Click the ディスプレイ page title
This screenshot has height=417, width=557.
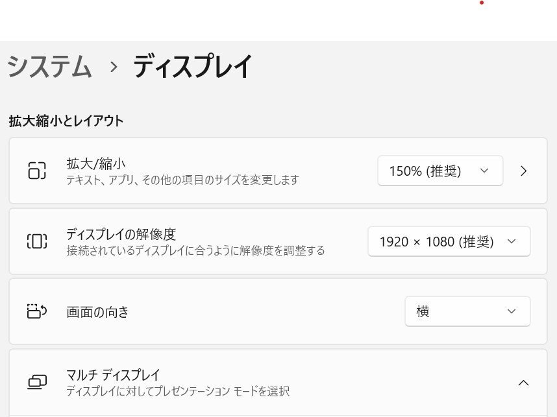[193, 67]
